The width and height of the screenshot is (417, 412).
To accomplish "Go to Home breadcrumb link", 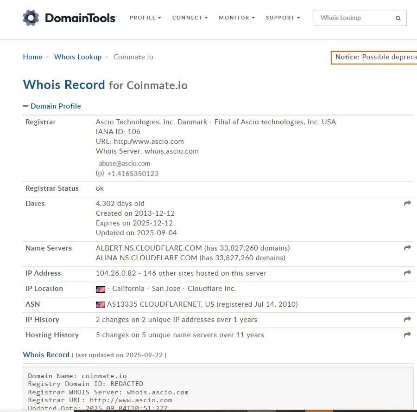I will point(32,57).
